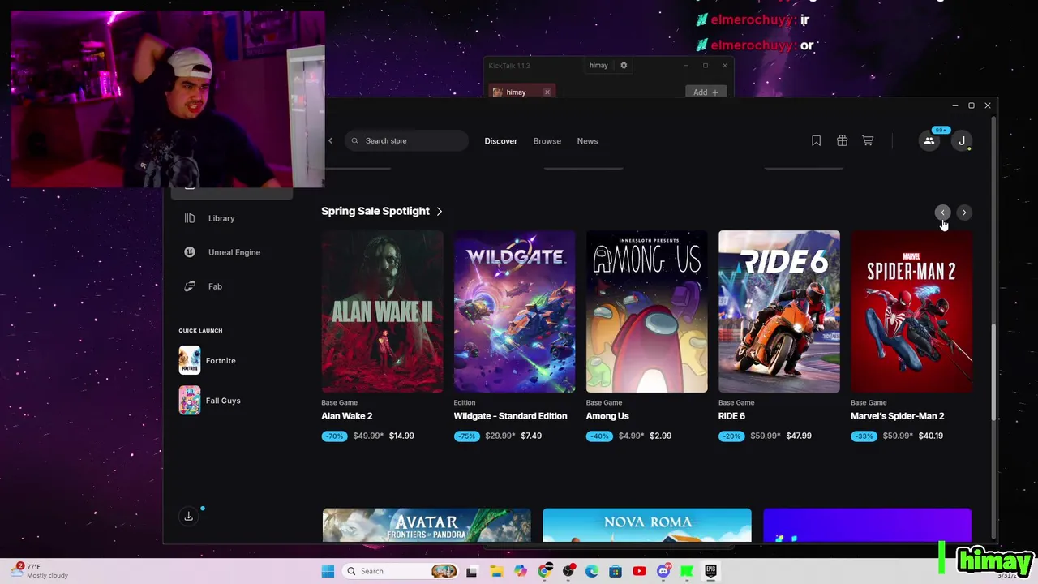Go back with the store back arrow
The height and width of the screenshot is (584, 1038).
click(x=330, y=140)
